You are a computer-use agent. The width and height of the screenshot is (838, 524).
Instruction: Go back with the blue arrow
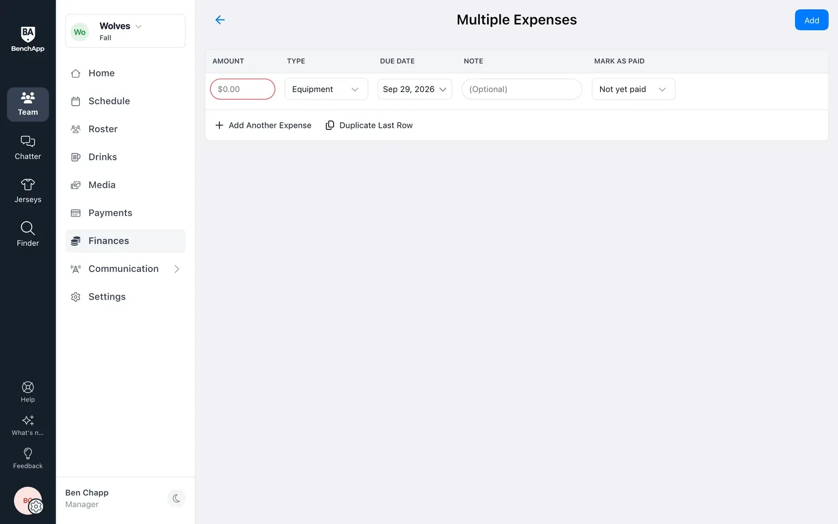(220, 20)
